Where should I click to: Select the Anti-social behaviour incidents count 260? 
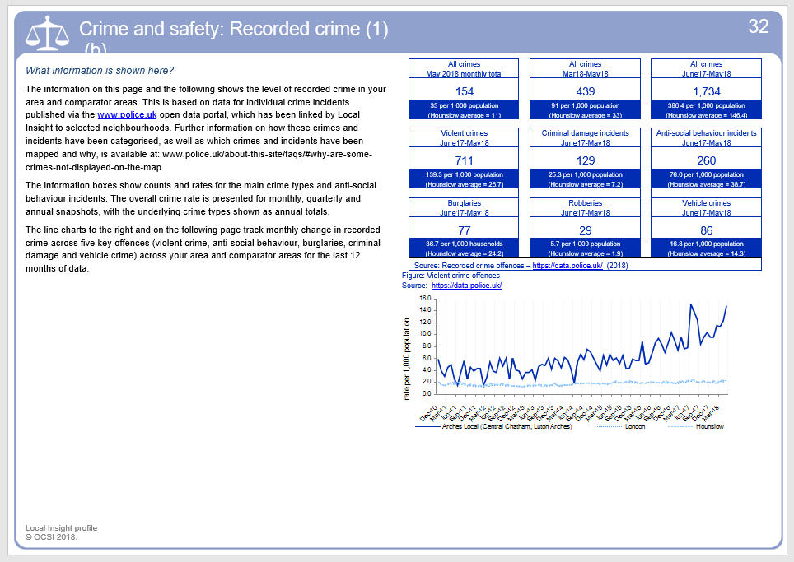[x=706, y=160]
